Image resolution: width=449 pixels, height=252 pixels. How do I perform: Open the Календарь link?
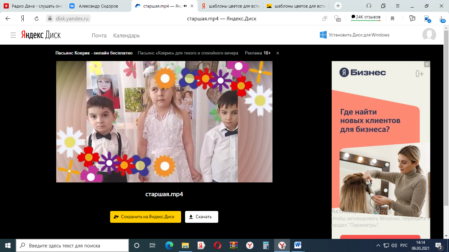click(127, 35)
